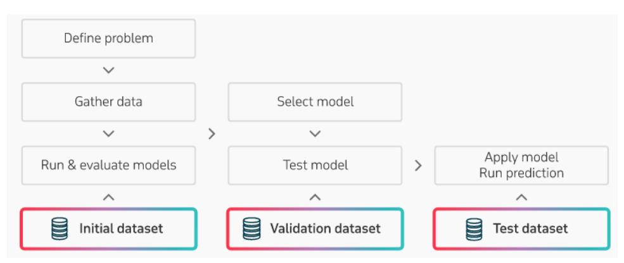Choose the Select model box
Image resolution: width=624 pixels, height=263 pixels.
pyautogui.click(x=315, y=102)
